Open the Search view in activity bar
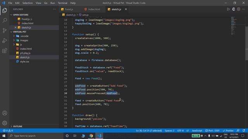248x139 pixels. coord(5,20)
